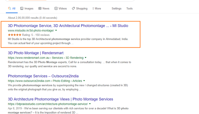Screen dimensions: 199x114
Task: Open 3D Architecture Photomontage Views result
Action: pyautogui.click(x=60, y=99)
